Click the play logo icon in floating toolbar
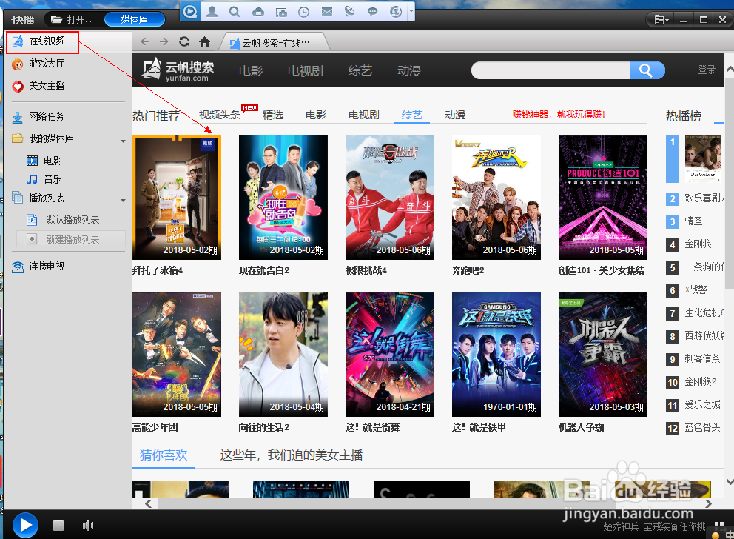The height and width of the screenshot is (539, 734). pos(190,11)
